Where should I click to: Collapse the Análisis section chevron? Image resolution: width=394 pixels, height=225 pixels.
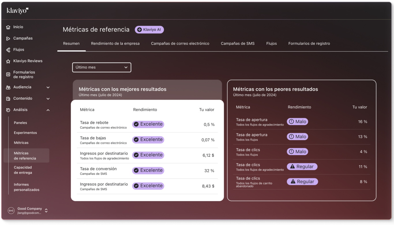(x=48, y=110)
